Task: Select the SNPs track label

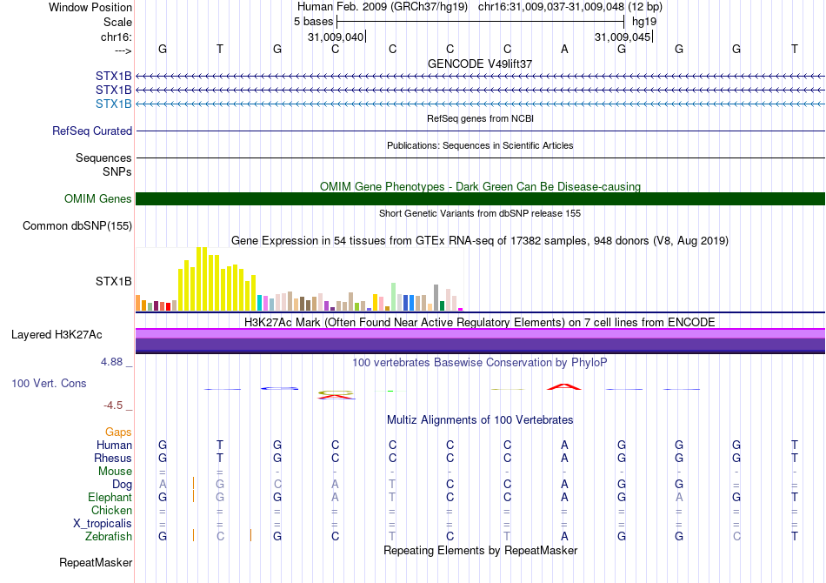Action: pyautogui.click(x=117, y=171)
